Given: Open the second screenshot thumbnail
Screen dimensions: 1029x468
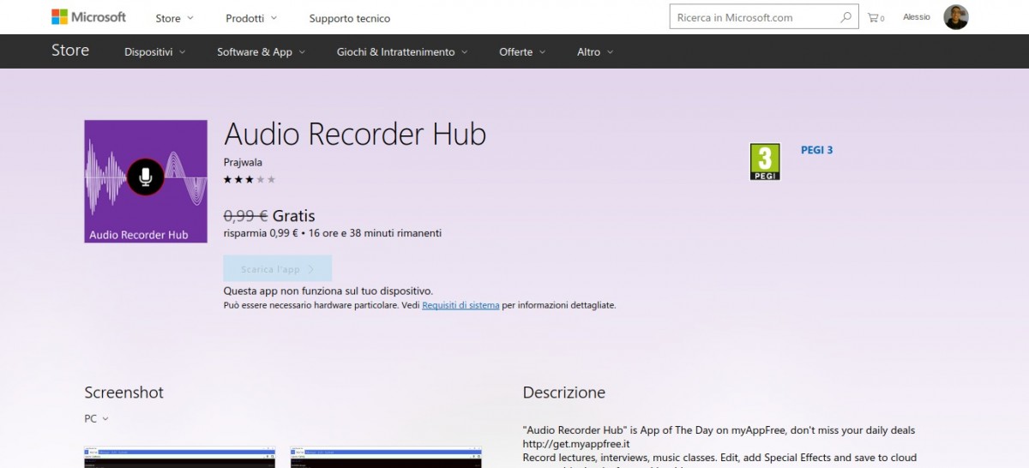Looking at the screenshot, I should 386,457.
